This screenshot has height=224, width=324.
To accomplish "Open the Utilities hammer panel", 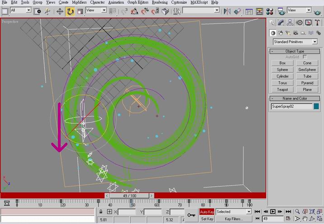I will tap(317, 23).
